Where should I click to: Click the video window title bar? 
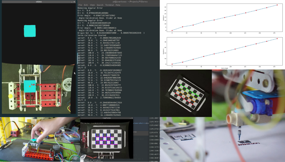click(x=39, y=2)
